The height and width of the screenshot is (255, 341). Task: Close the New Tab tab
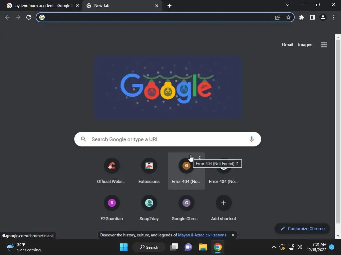click(157, 6)
